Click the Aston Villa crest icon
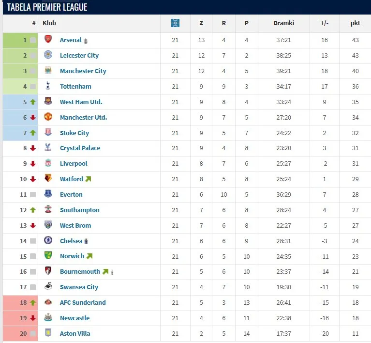The height and width of the screenshot is (343, 371). [48, 333]
